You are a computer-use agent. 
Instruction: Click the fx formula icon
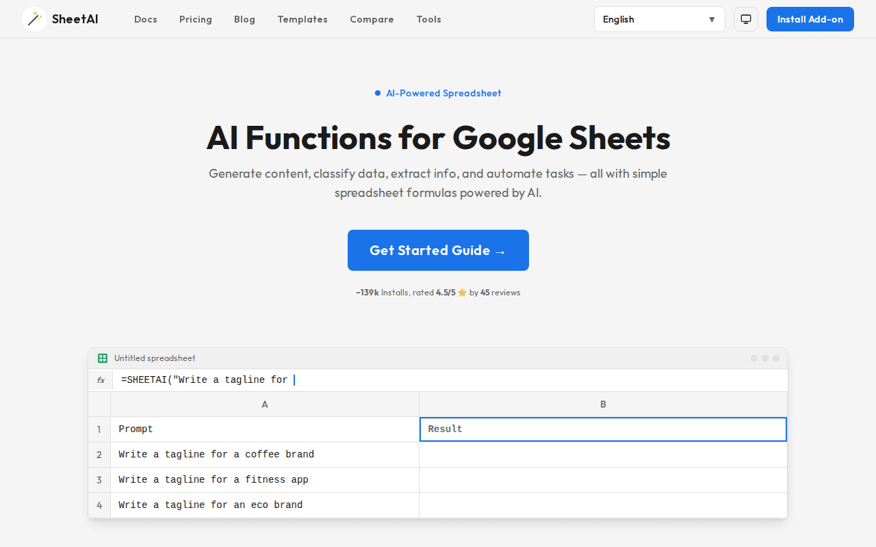tap(101, 380)
